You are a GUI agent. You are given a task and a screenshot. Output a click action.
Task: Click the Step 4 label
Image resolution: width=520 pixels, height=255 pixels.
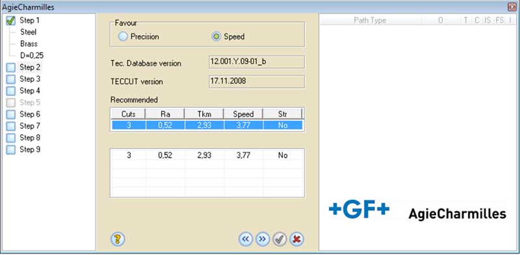point(30,91)
